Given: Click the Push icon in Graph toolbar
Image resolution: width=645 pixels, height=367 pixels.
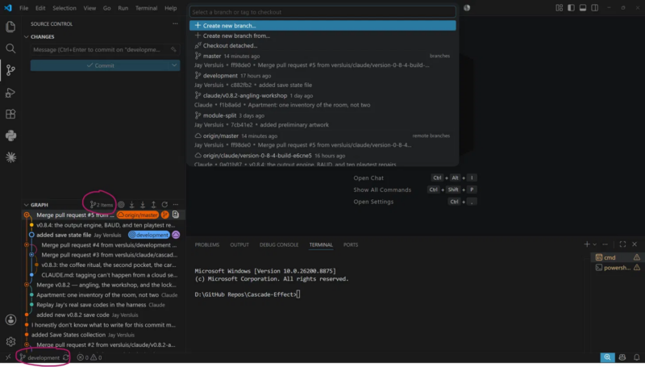Looking at the screenshot, I should pos(153,205).
